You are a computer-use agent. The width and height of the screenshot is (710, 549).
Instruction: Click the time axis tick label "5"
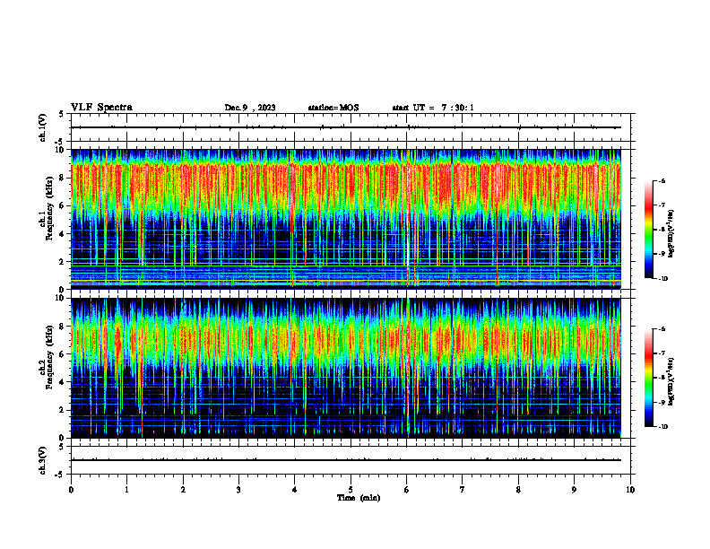pyautogui.click(x=351, y=490)
